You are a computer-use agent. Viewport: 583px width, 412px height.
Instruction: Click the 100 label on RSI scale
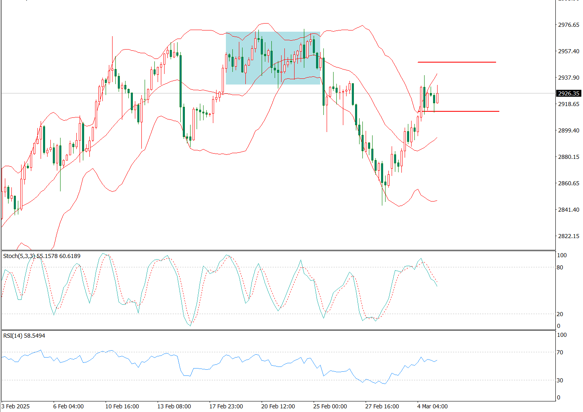[561, 335]
